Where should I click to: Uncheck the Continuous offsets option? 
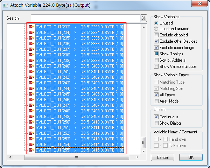click(x=156, y=117)
